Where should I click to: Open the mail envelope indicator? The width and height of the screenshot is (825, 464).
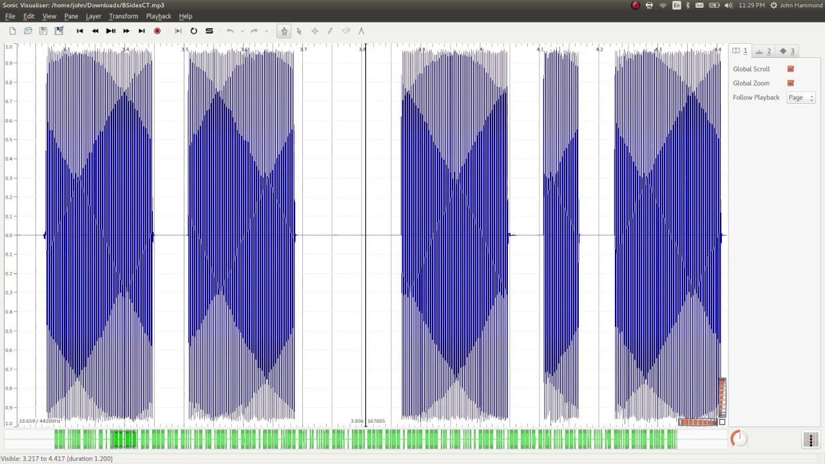[699, 5]
